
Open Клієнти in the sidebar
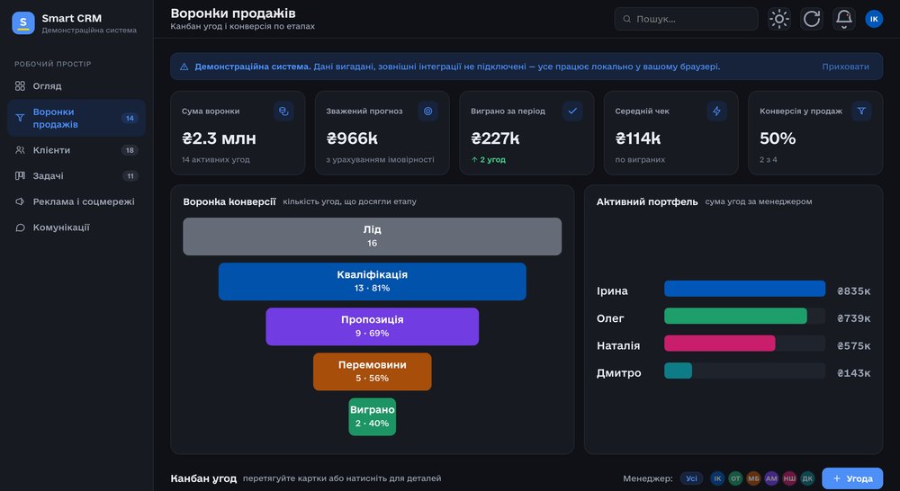(x=76, y=150)
